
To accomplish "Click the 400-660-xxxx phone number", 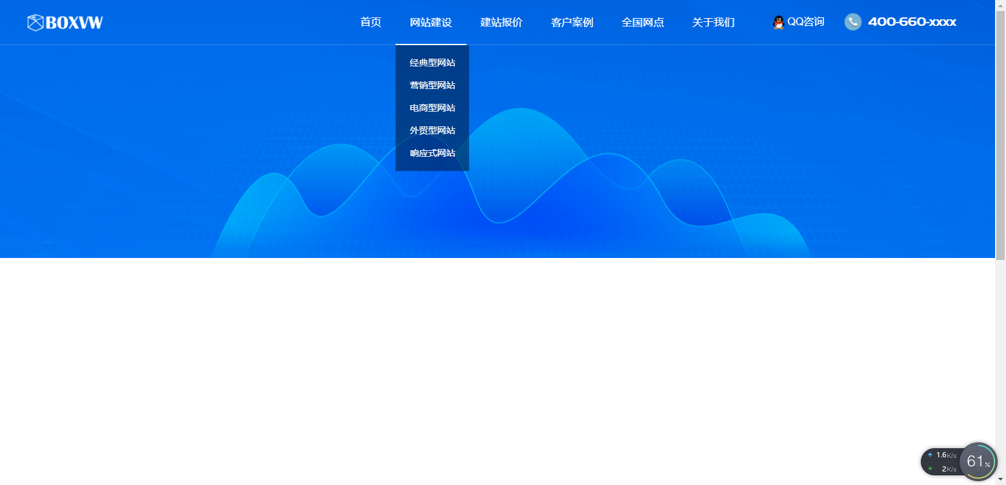I will (x=912, y=22).
